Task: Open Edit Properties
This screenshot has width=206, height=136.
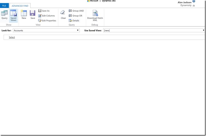Action: tap(47, 21)
